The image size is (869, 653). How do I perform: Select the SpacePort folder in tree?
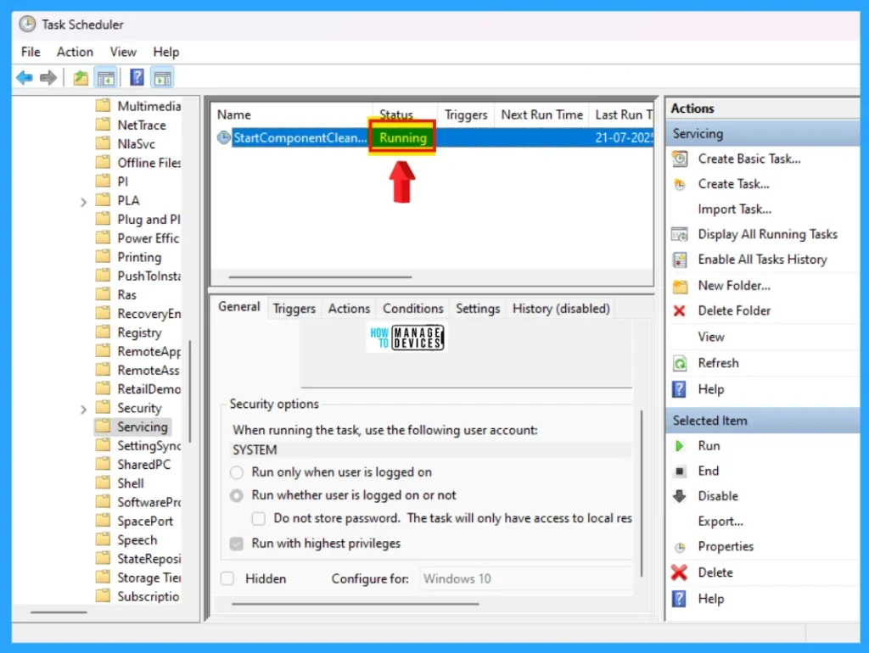point(145,522)
